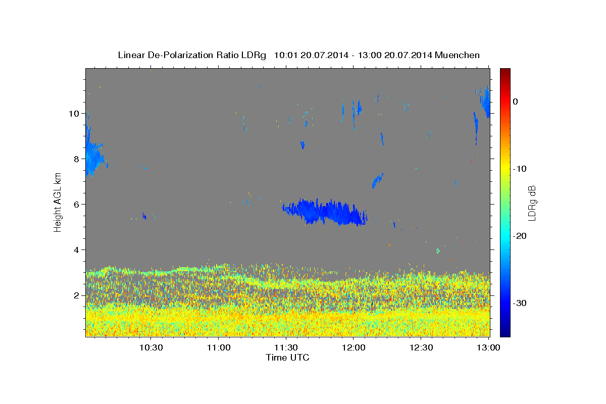
Task: Click the blue cloud patch near 13:00 at 10.5 km
Action: [485, 103]
